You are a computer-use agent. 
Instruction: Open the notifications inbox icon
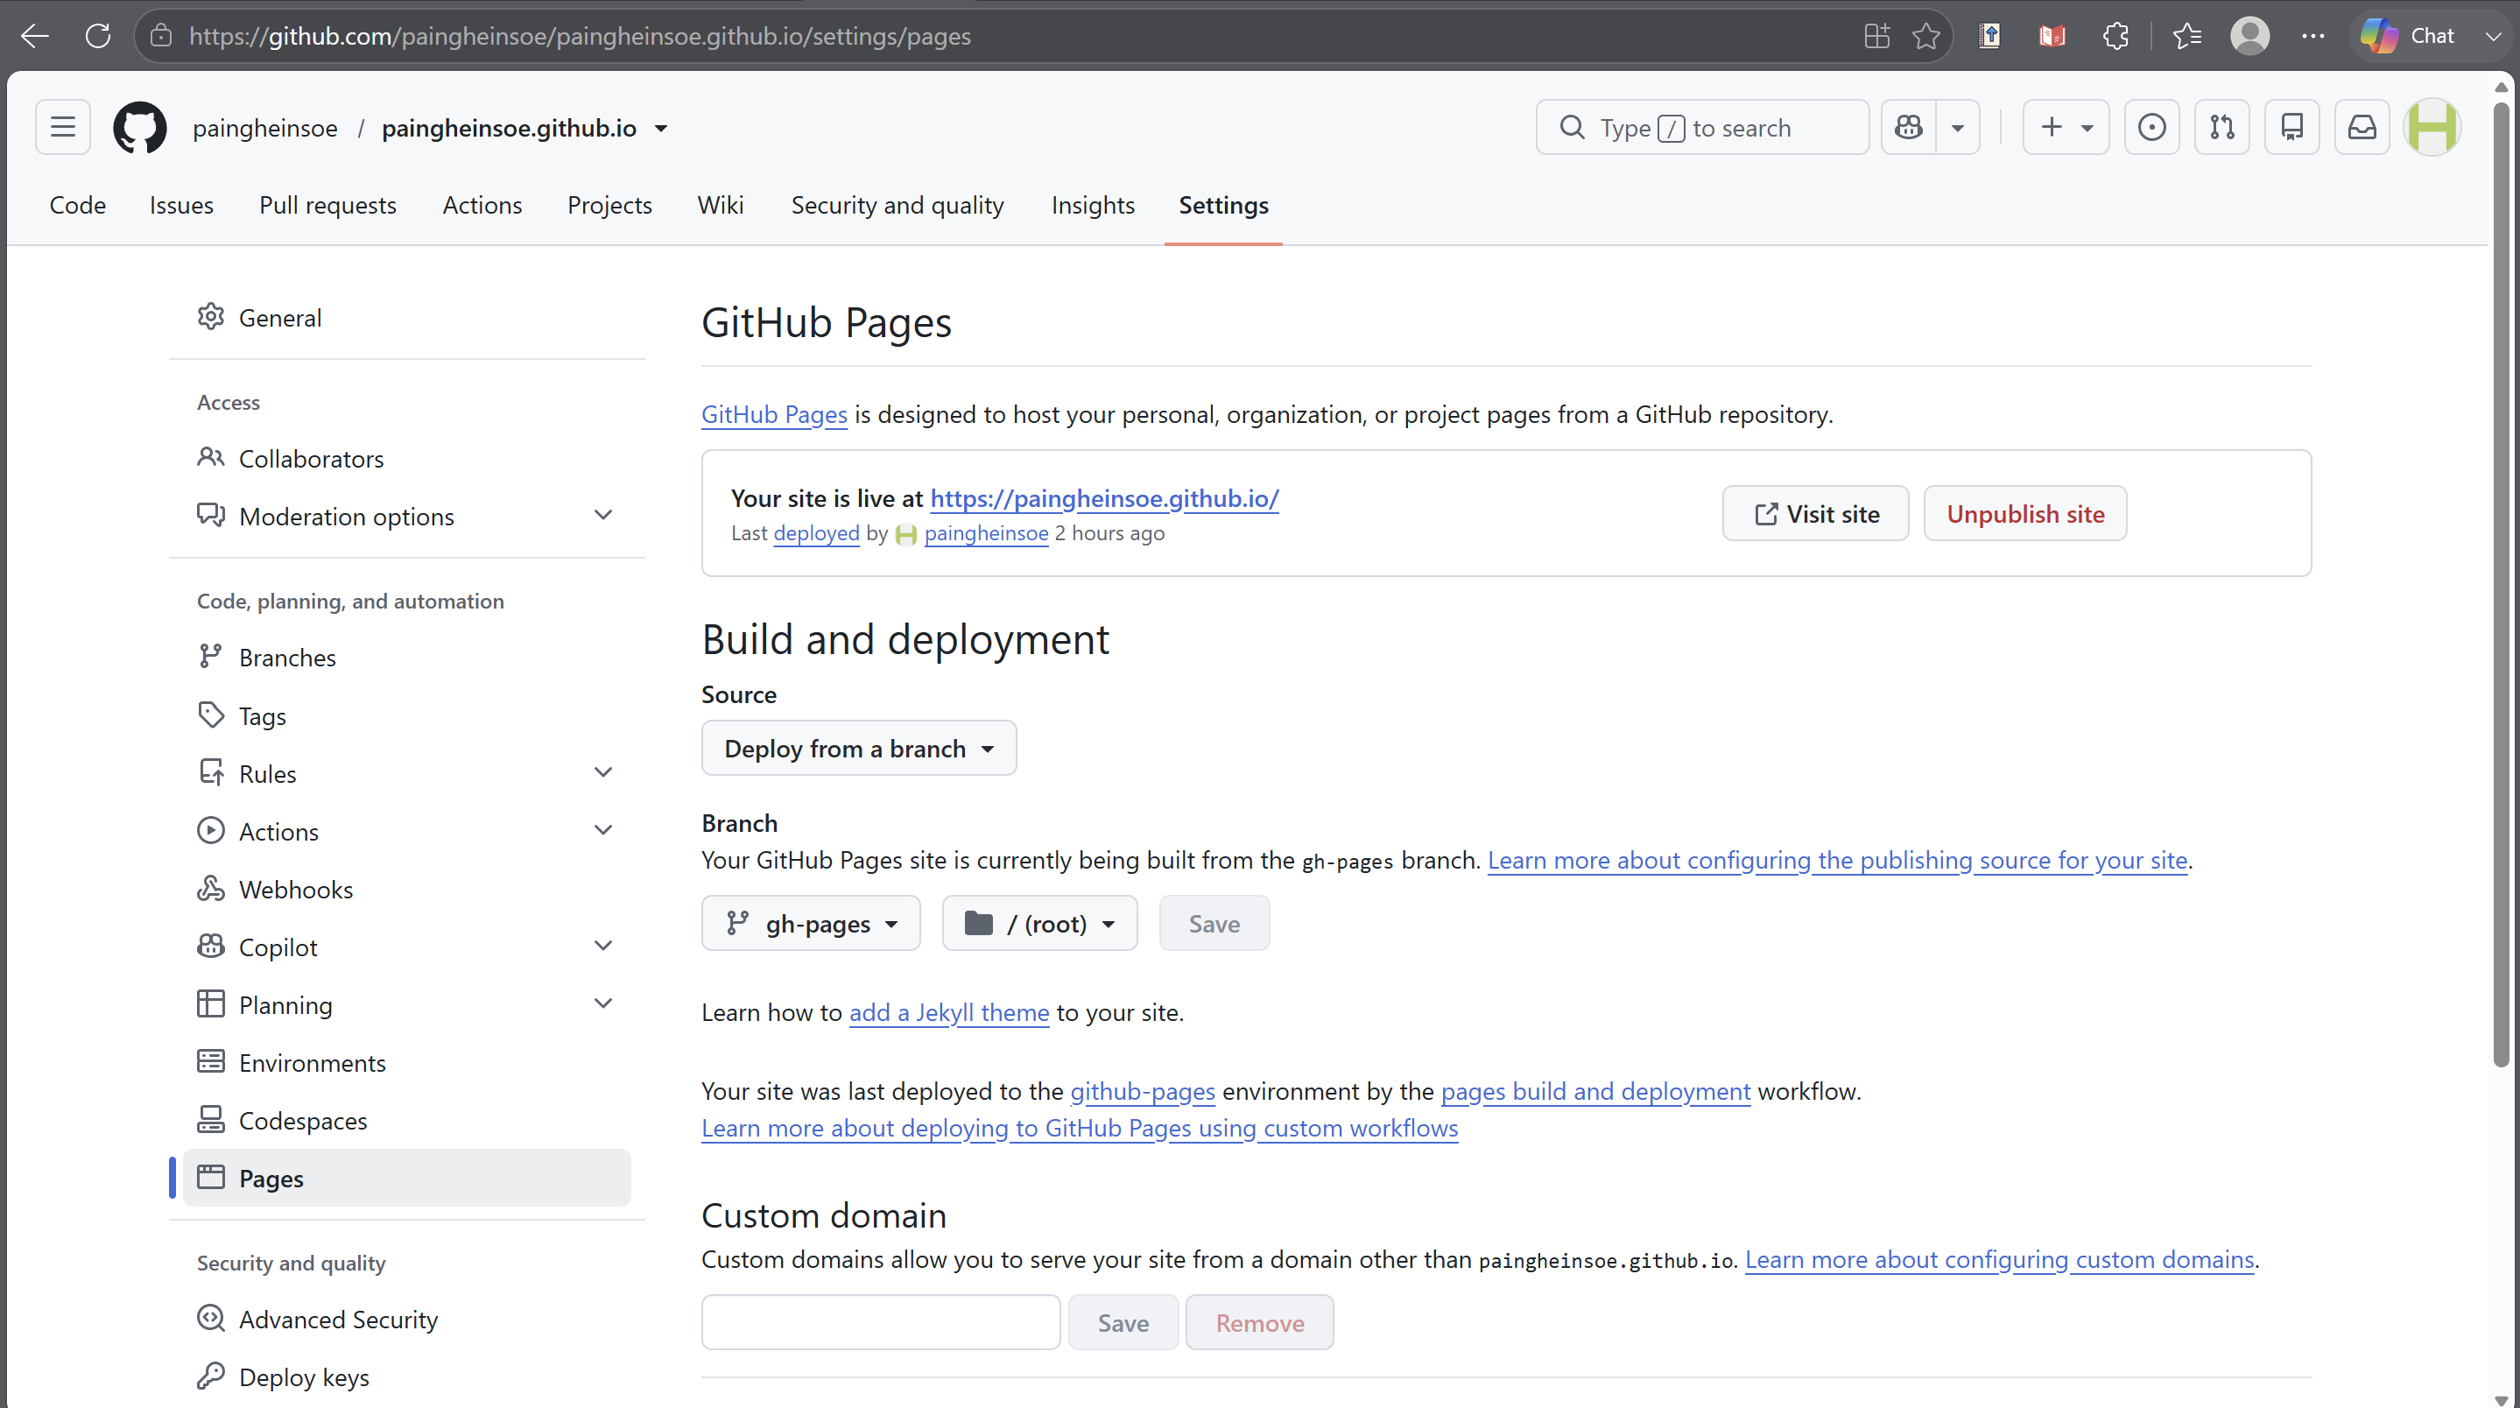click(x=2362, y=127)
